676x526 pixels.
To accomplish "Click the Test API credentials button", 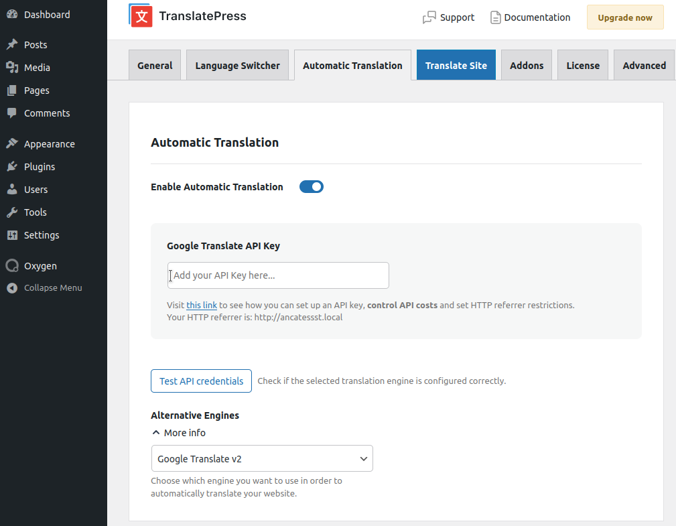I will coord(201,381).
